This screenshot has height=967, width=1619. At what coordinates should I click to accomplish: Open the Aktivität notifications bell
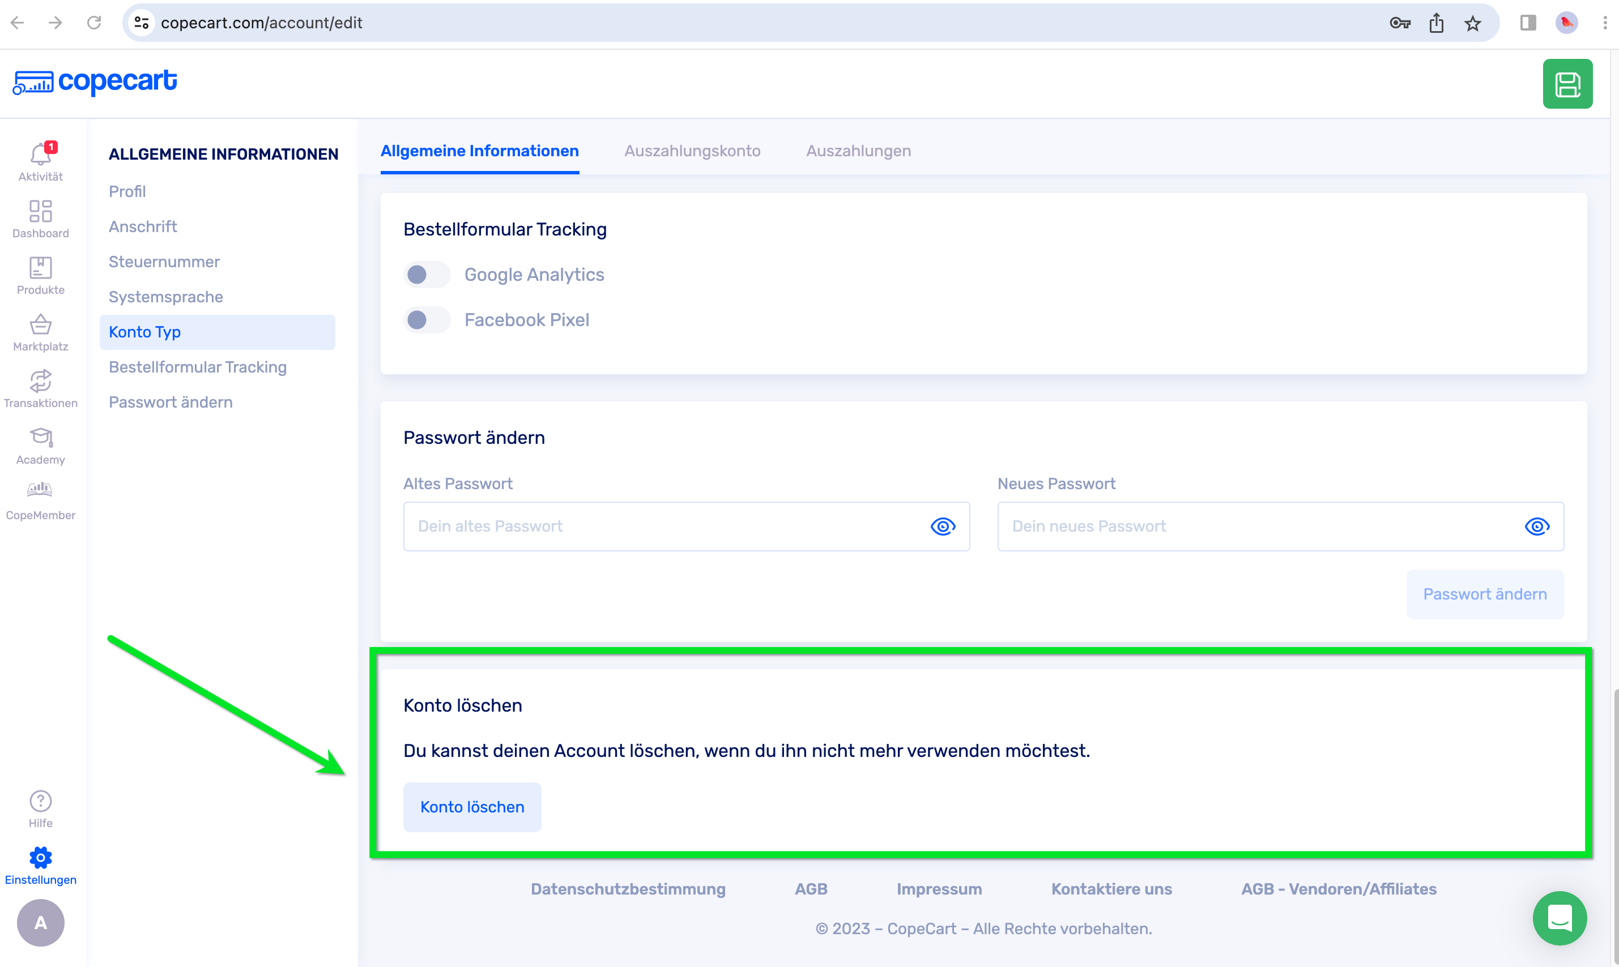(x=40, y=155)
